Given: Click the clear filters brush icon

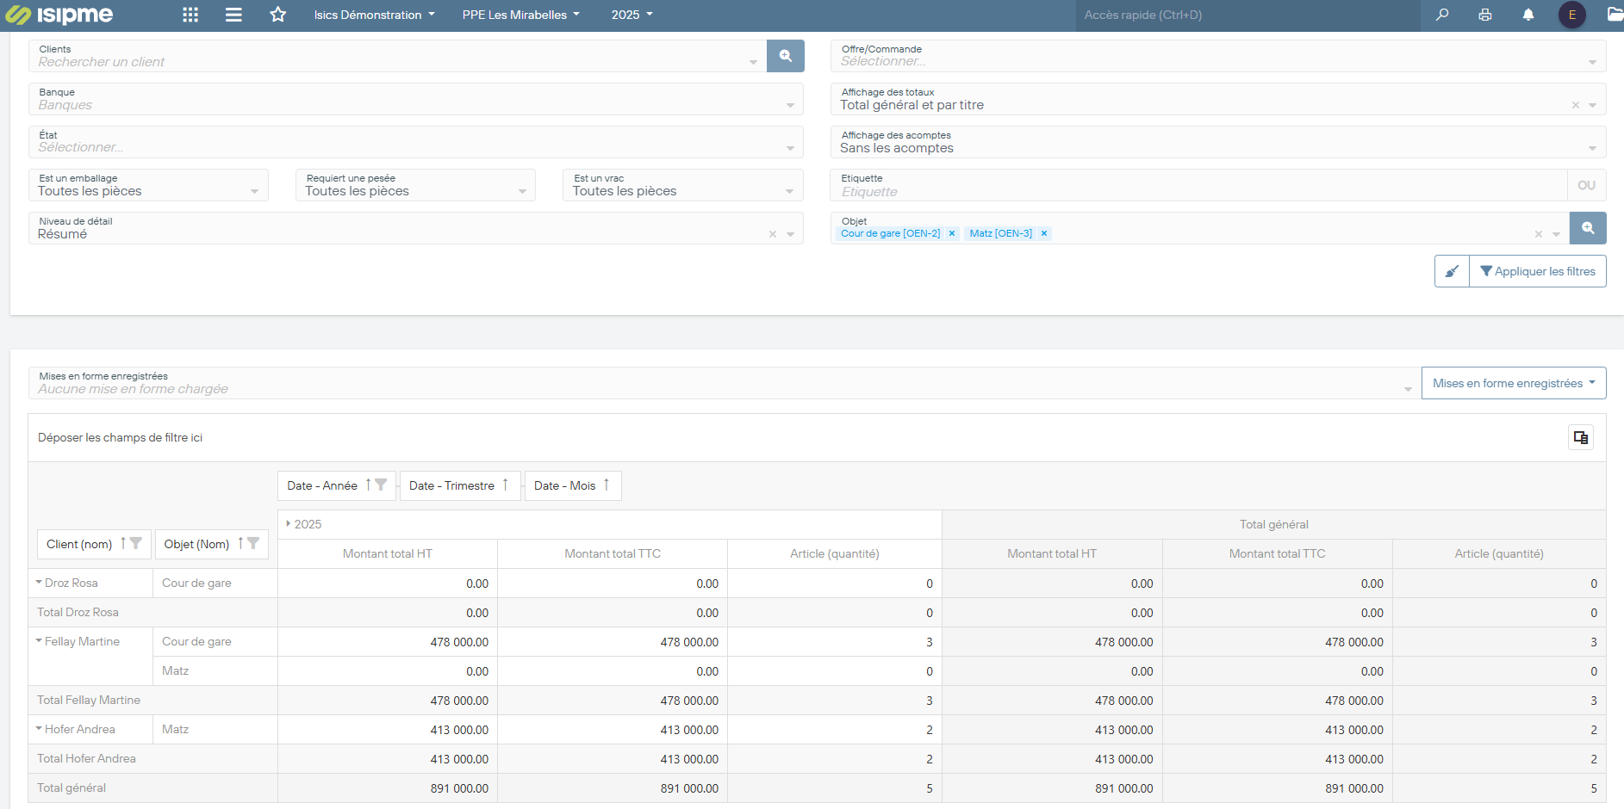Looking at the screenshot, I should point(1452,271).
